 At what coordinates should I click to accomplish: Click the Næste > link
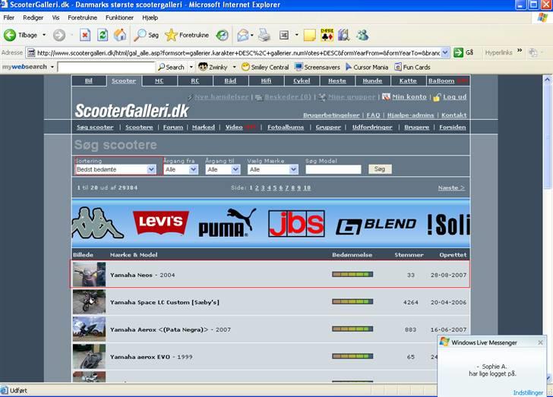coord(451,187)
